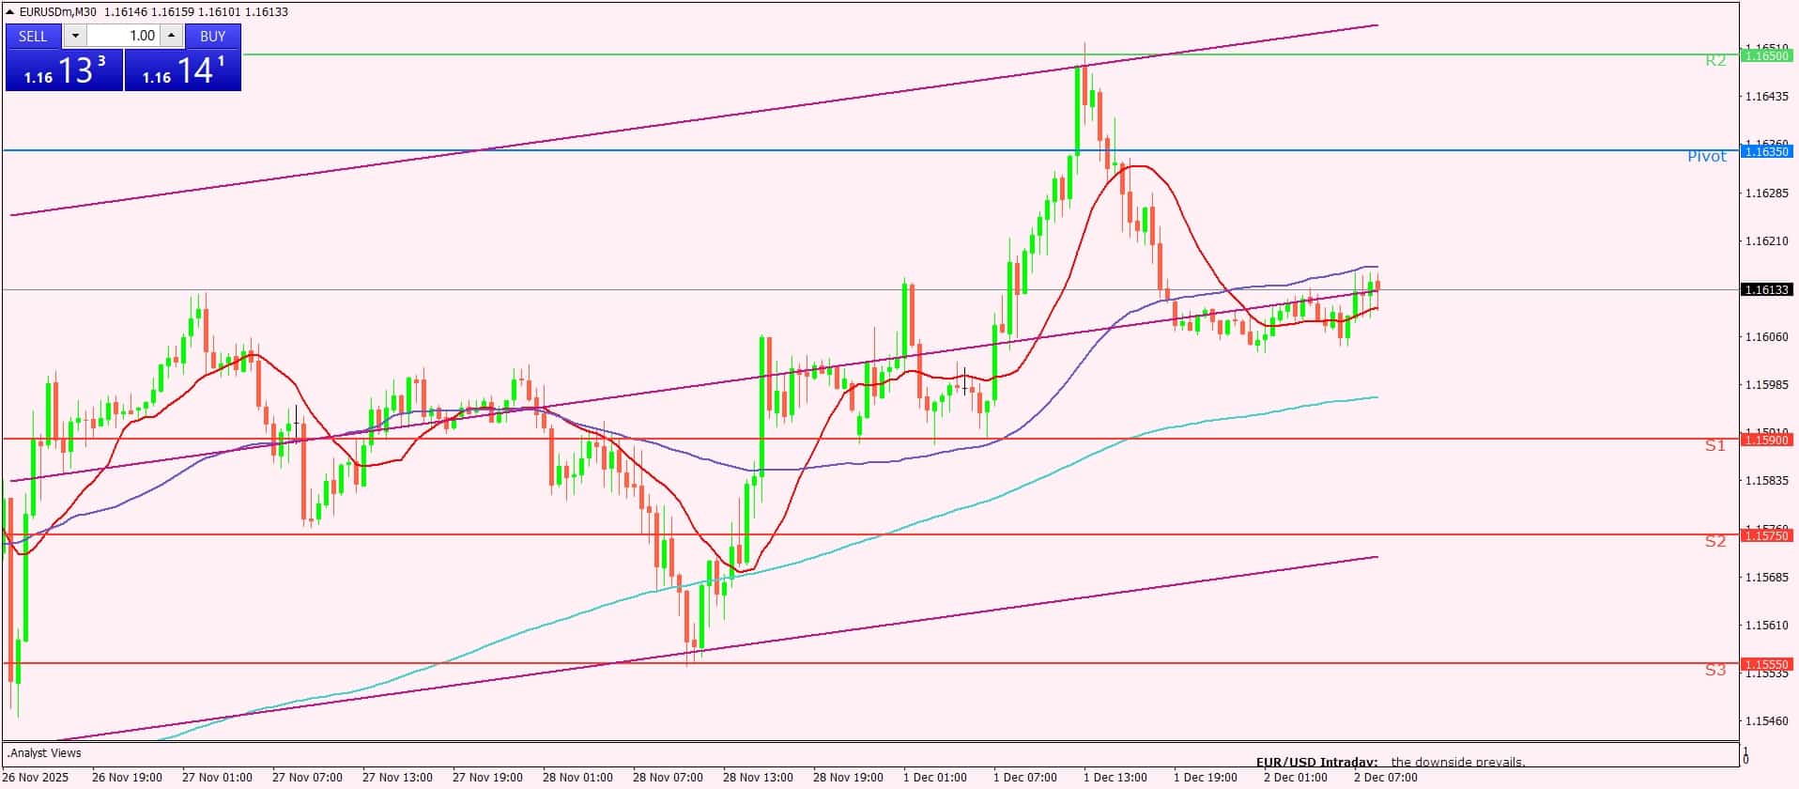Click the sell price 1.16 13 tile

64,70
